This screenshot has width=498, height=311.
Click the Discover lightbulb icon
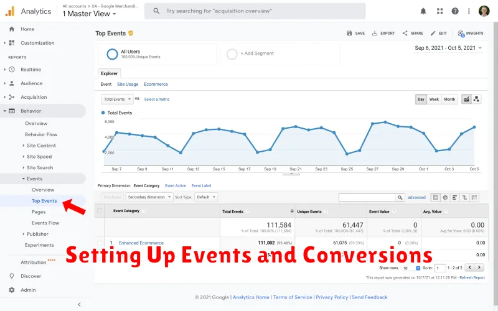[12, 276]
